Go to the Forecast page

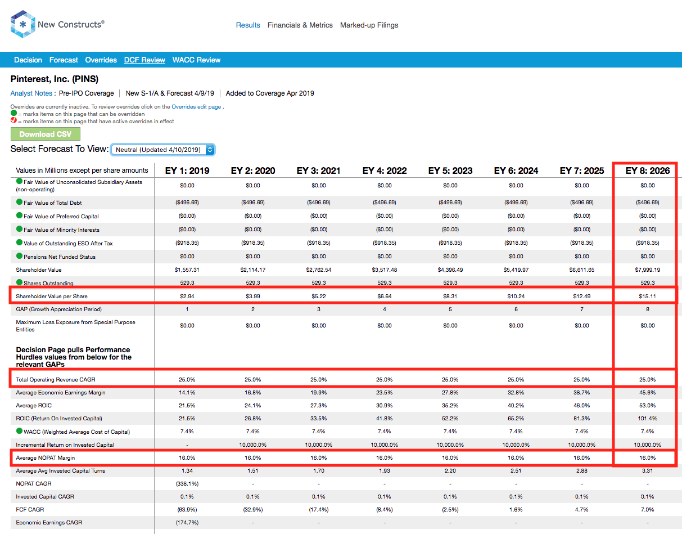pyautogui.click(x=64, y=60)
